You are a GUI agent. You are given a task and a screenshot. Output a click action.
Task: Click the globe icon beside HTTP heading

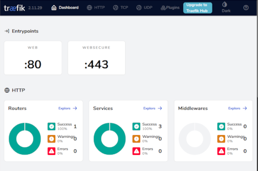coord(7,90)
